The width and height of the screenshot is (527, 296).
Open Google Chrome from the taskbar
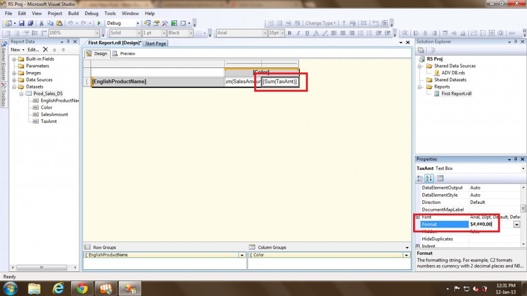point(82,288)
